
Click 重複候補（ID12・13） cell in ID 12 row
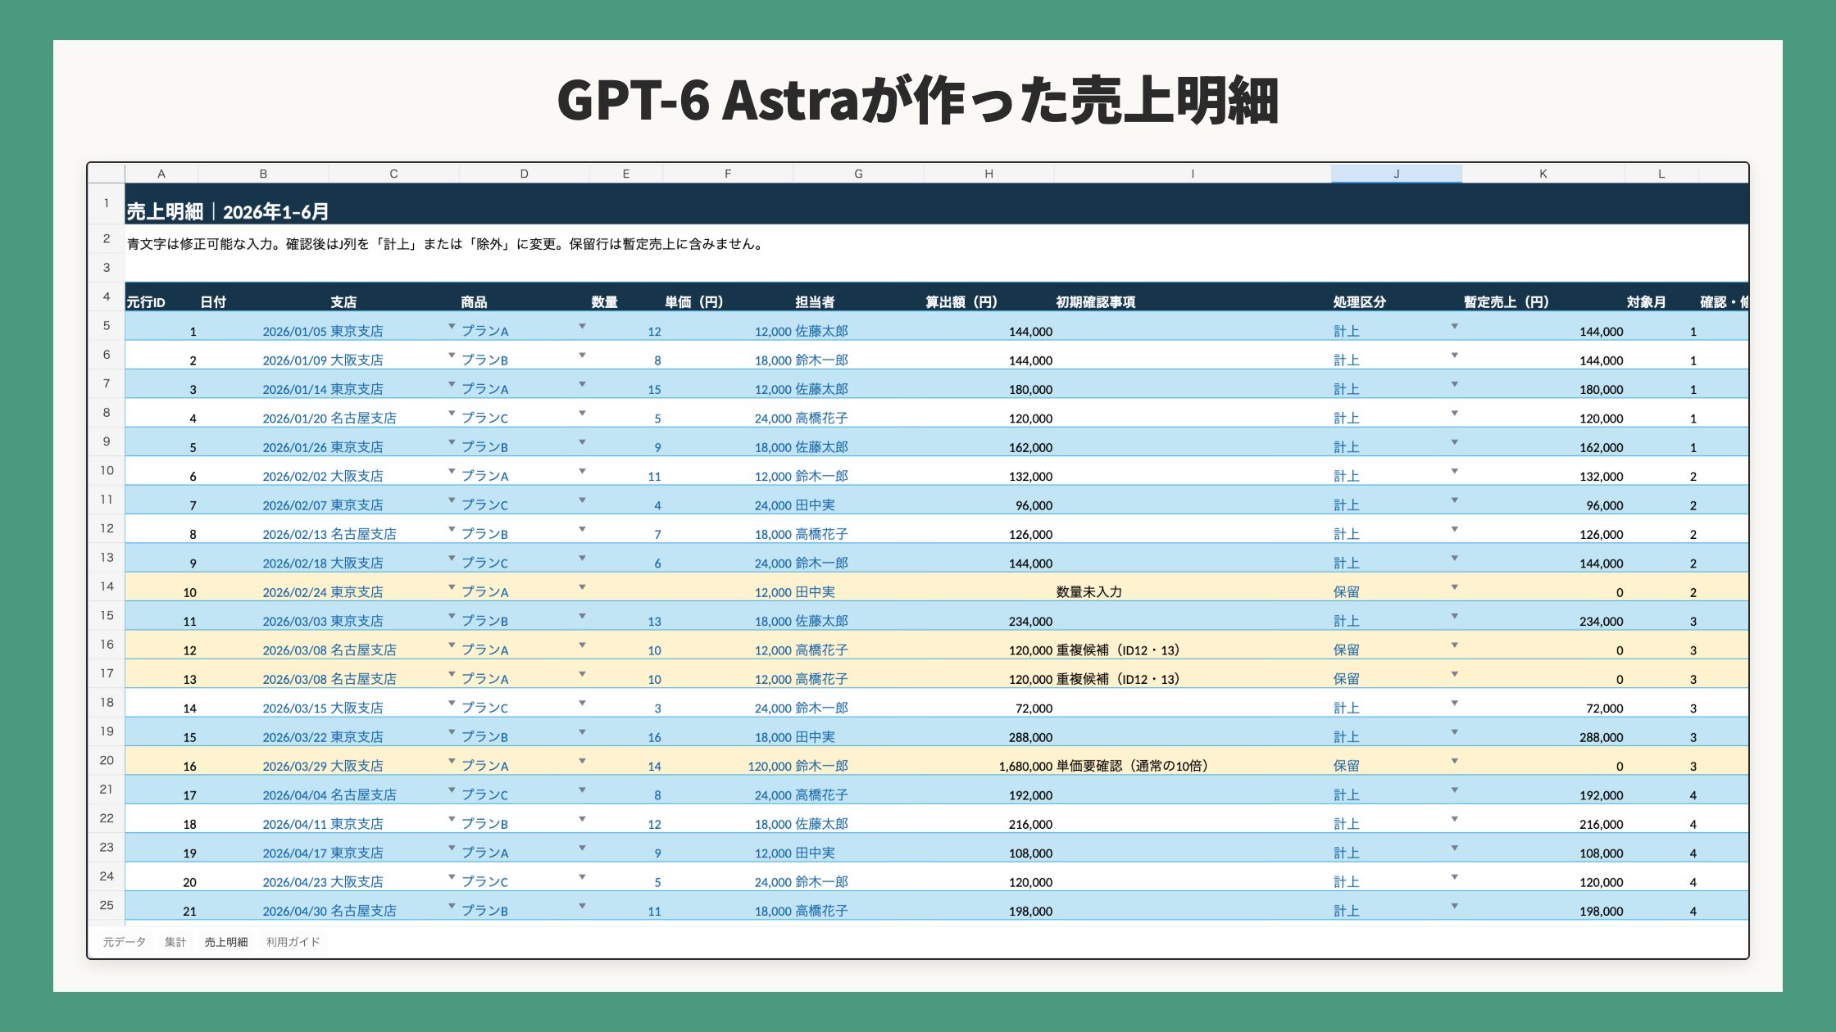pos(1193,645)
